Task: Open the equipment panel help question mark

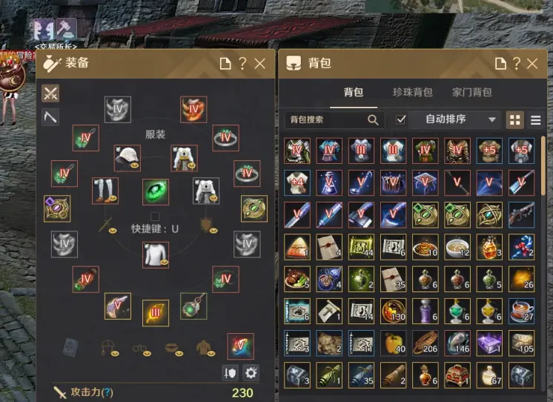Action: tap(242, 64)
